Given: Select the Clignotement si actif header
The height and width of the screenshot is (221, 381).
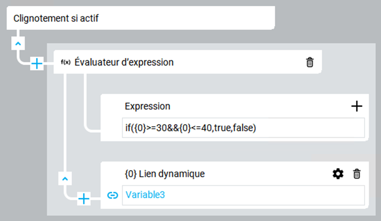Looking at the screenshot, I should click(141, 18).
